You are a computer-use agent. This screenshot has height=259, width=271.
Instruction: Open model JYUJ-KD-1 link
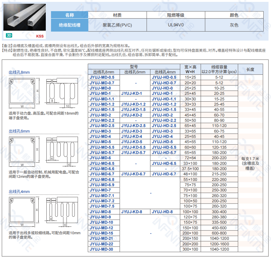tap(131, 93)
